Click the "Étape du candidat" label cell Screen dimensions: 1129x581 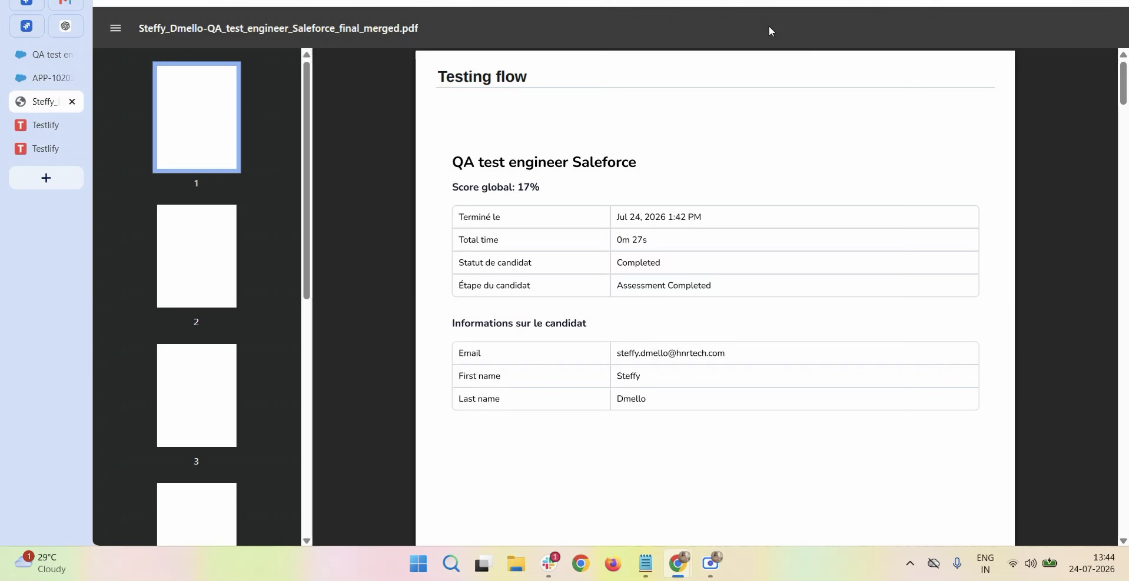(x=531, y=286)
